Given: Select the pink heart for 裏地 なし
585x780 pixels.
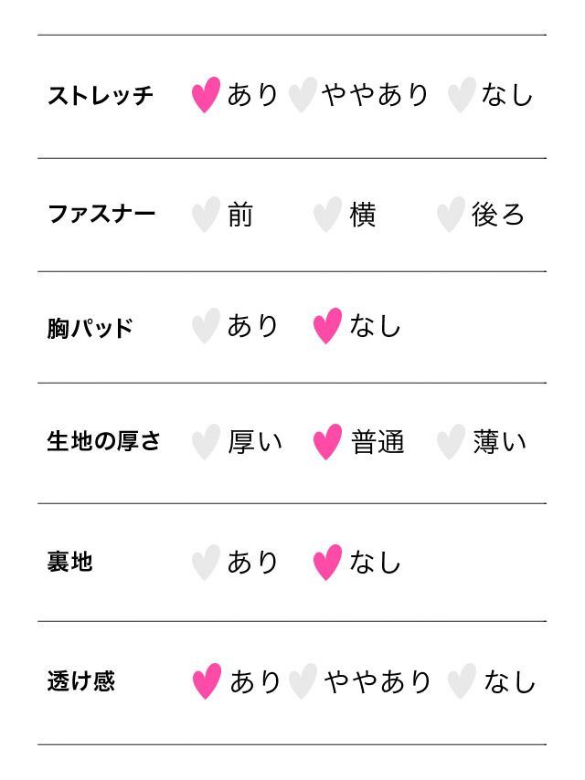Looking at the screenshot, I should tap(327, 563).
